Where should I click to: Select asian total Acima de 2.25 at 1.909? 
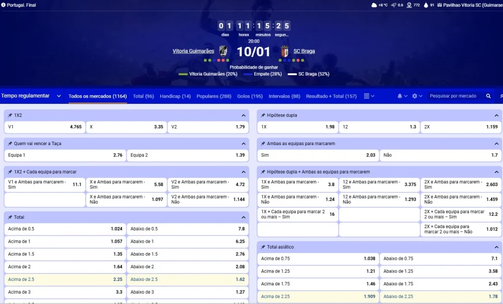318,297
